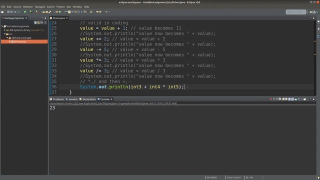Click the println call on line 36

coord(118,86)
